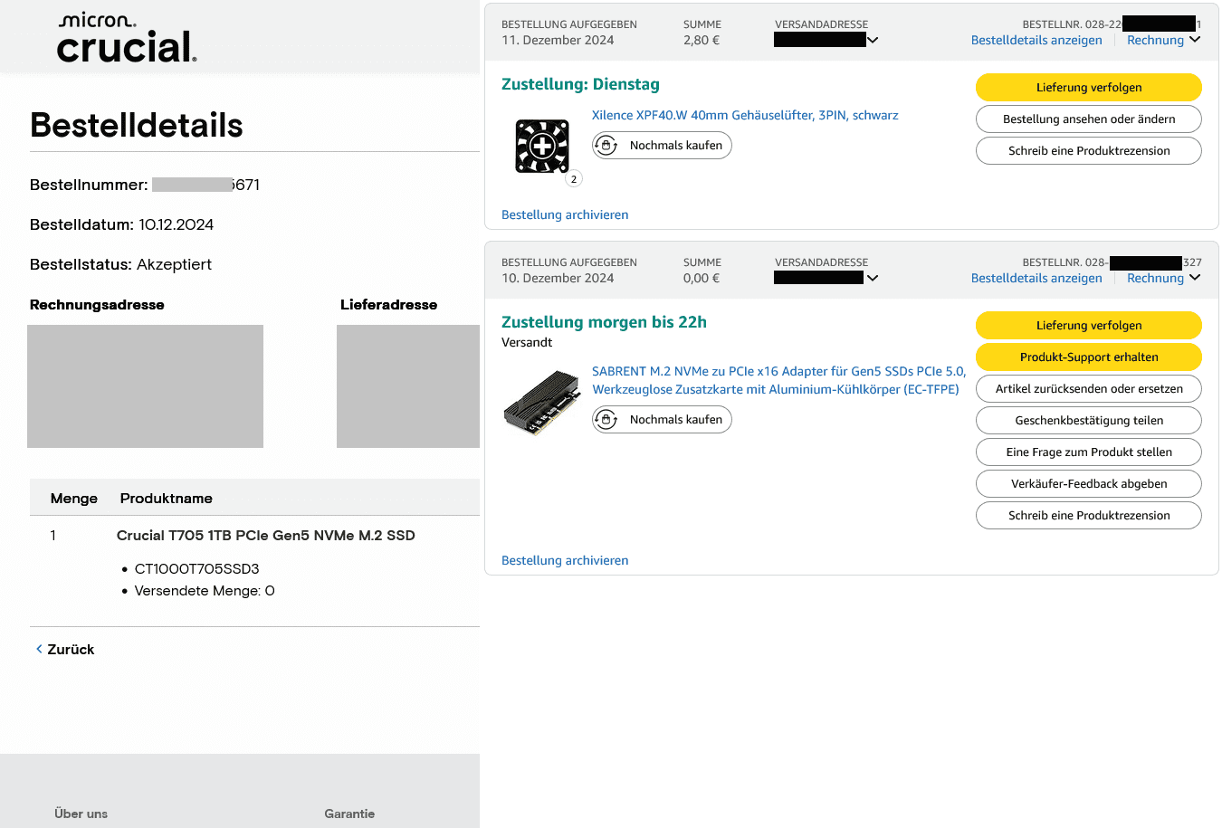The image size is (1222, 828).
Task: Track delivery of the Xilence fan order
Action: pyautogui.click(x=1088, y=88)
